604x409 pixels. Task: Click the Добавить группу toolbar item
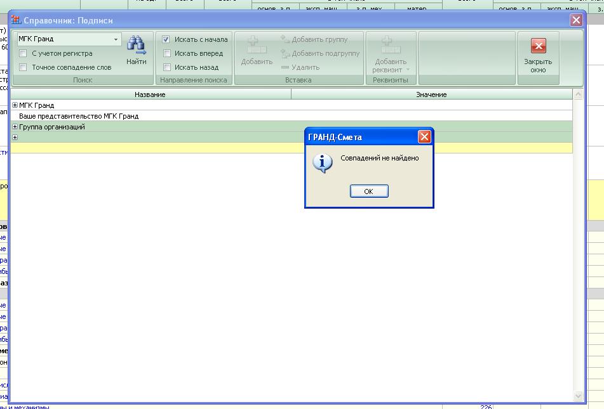coord(314,39)
